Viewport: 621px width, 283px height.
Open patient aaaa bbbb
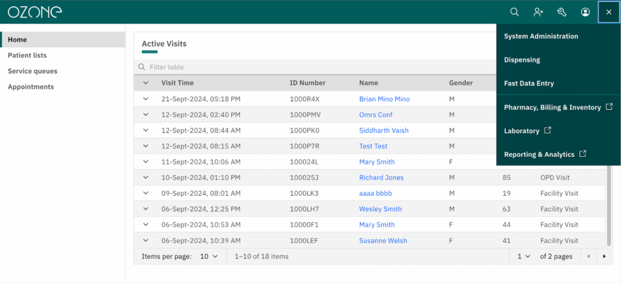375,193
